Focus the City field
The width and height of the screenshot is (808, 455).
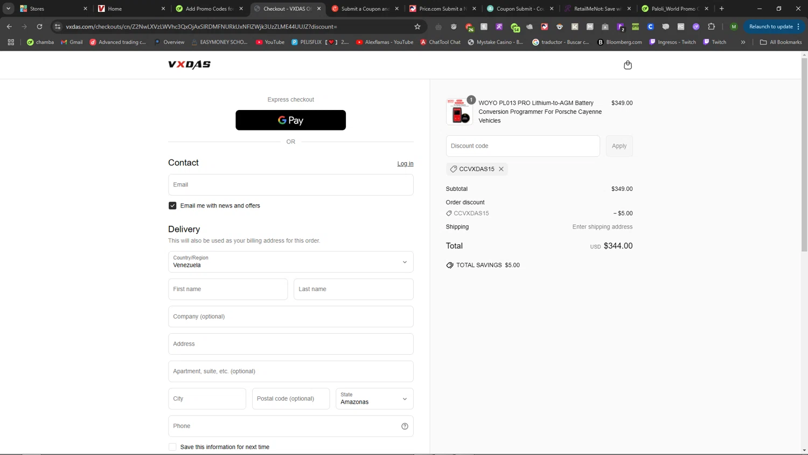click(x=207, y=399)
